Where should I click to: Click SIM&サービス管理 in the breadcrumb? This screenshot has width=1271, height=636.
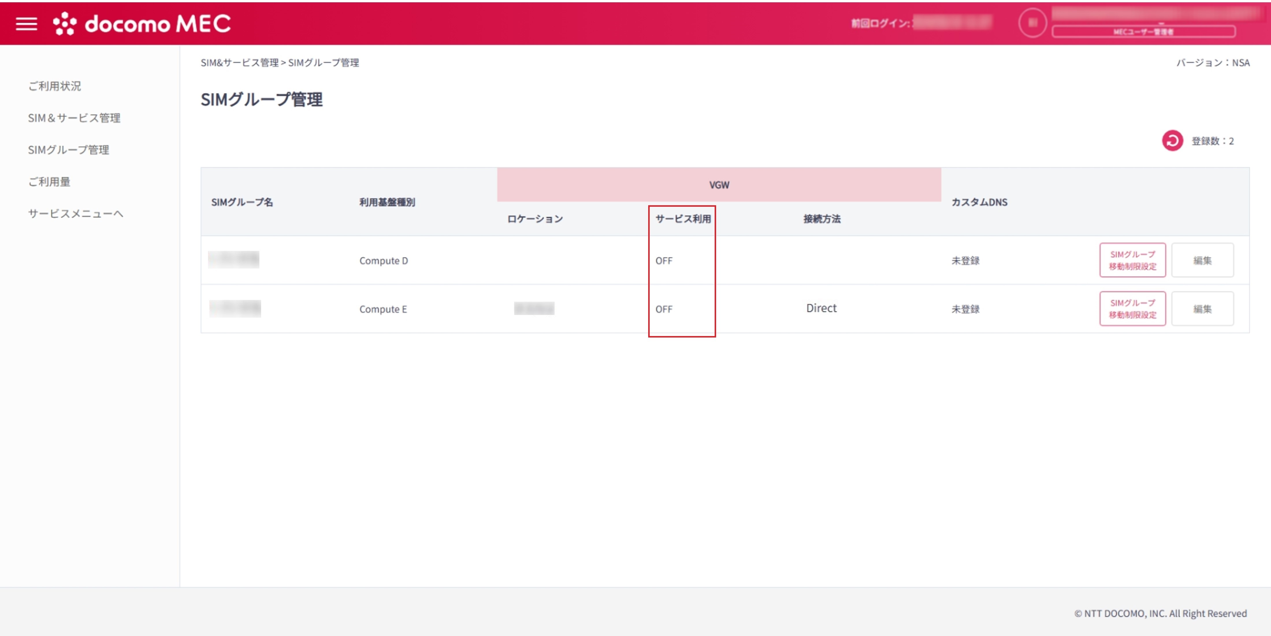(x=239, y=63)
